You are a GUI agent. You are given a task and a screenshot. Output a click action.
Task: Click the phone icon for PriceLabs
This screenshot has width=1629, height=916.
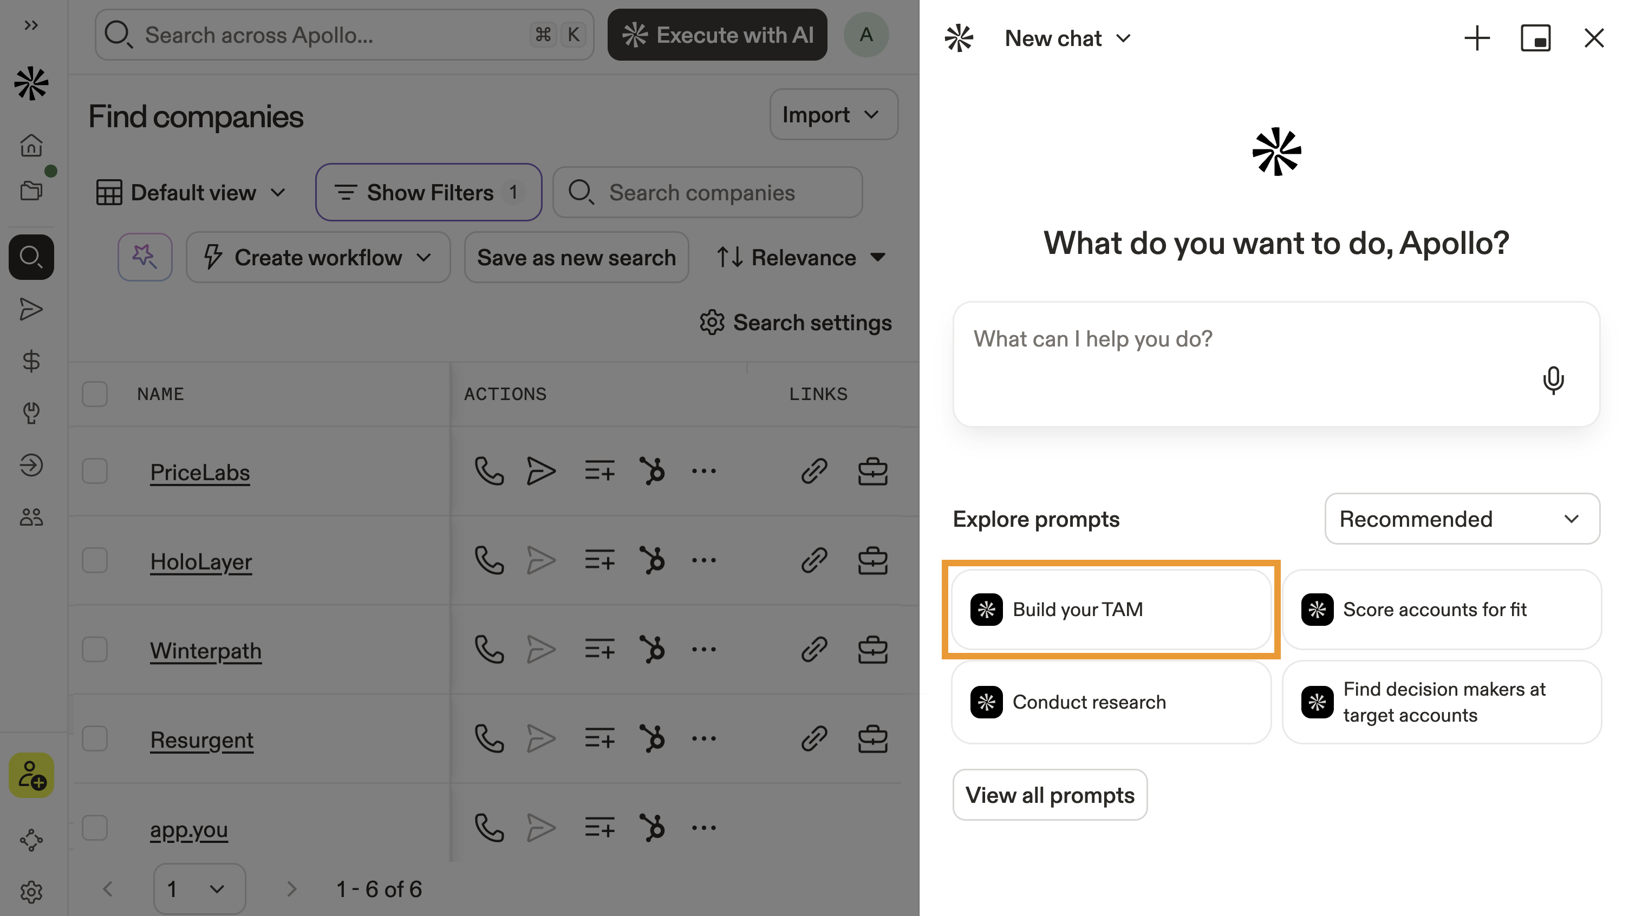pyautogui.click(x=489, y=472)
